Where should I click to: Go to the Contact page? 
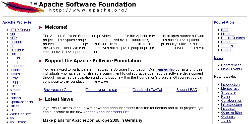(227, 50)
